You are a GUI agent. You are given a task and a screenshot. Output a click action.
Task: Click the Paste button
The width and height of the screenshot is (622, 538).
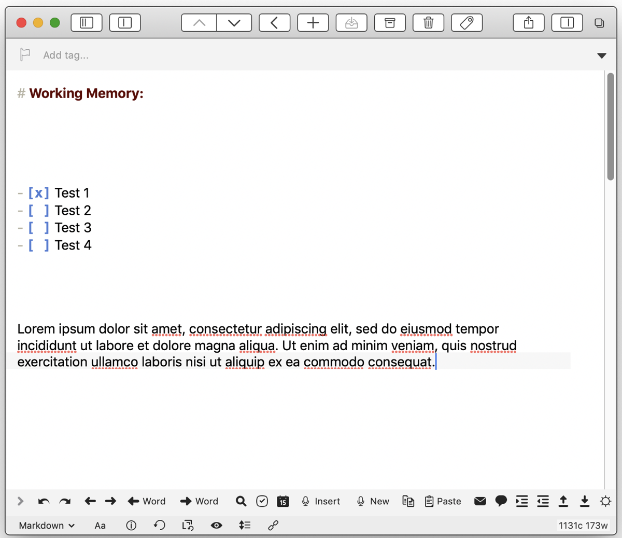tap(443, 501)
